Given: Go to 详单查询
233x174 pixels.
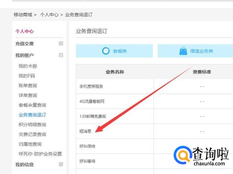Looking at the screenshot, I should coord(28,95).
